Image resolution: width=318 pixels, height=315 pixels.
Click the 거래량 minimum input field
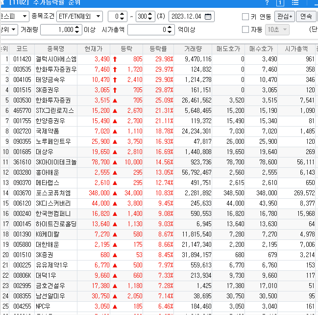[61, 29]
